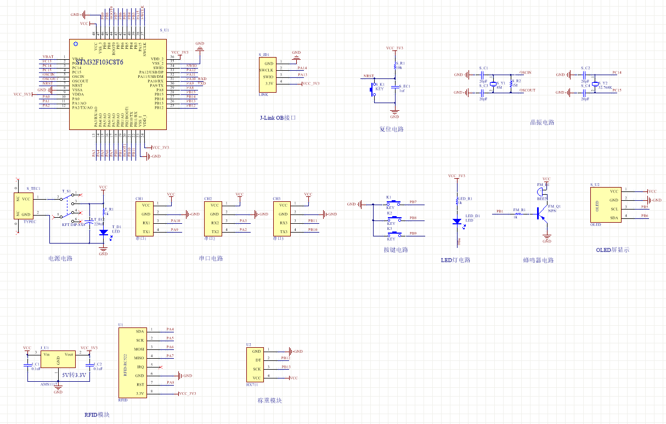The height and width of the screenshot is (424, 666).
Task: Select the RFID-RC522 module symbol U1
Action: pyautogui.click(x=132, y=363)
